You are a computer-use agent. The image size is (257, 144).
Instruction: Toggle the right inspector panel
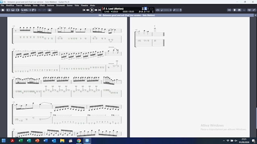click(x=17, y=10)
